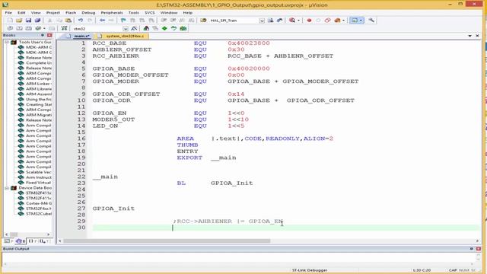
Task: Open the kill breakpoints dropdown arrow
Action: (x=343, y=21)
